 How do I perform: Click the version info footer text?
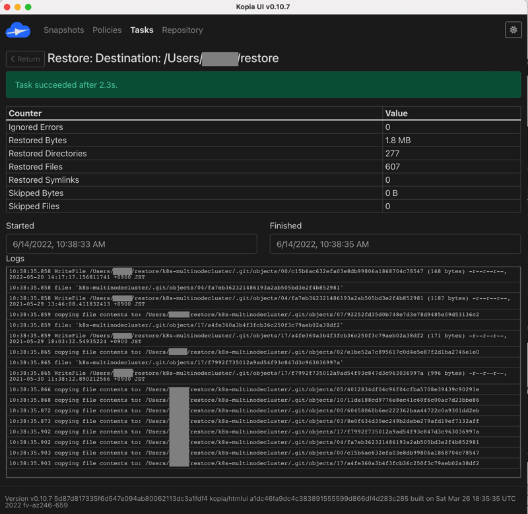click(x=260, y=501)
